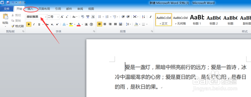Open the Clipboard pane launcher

pos(23,31)
